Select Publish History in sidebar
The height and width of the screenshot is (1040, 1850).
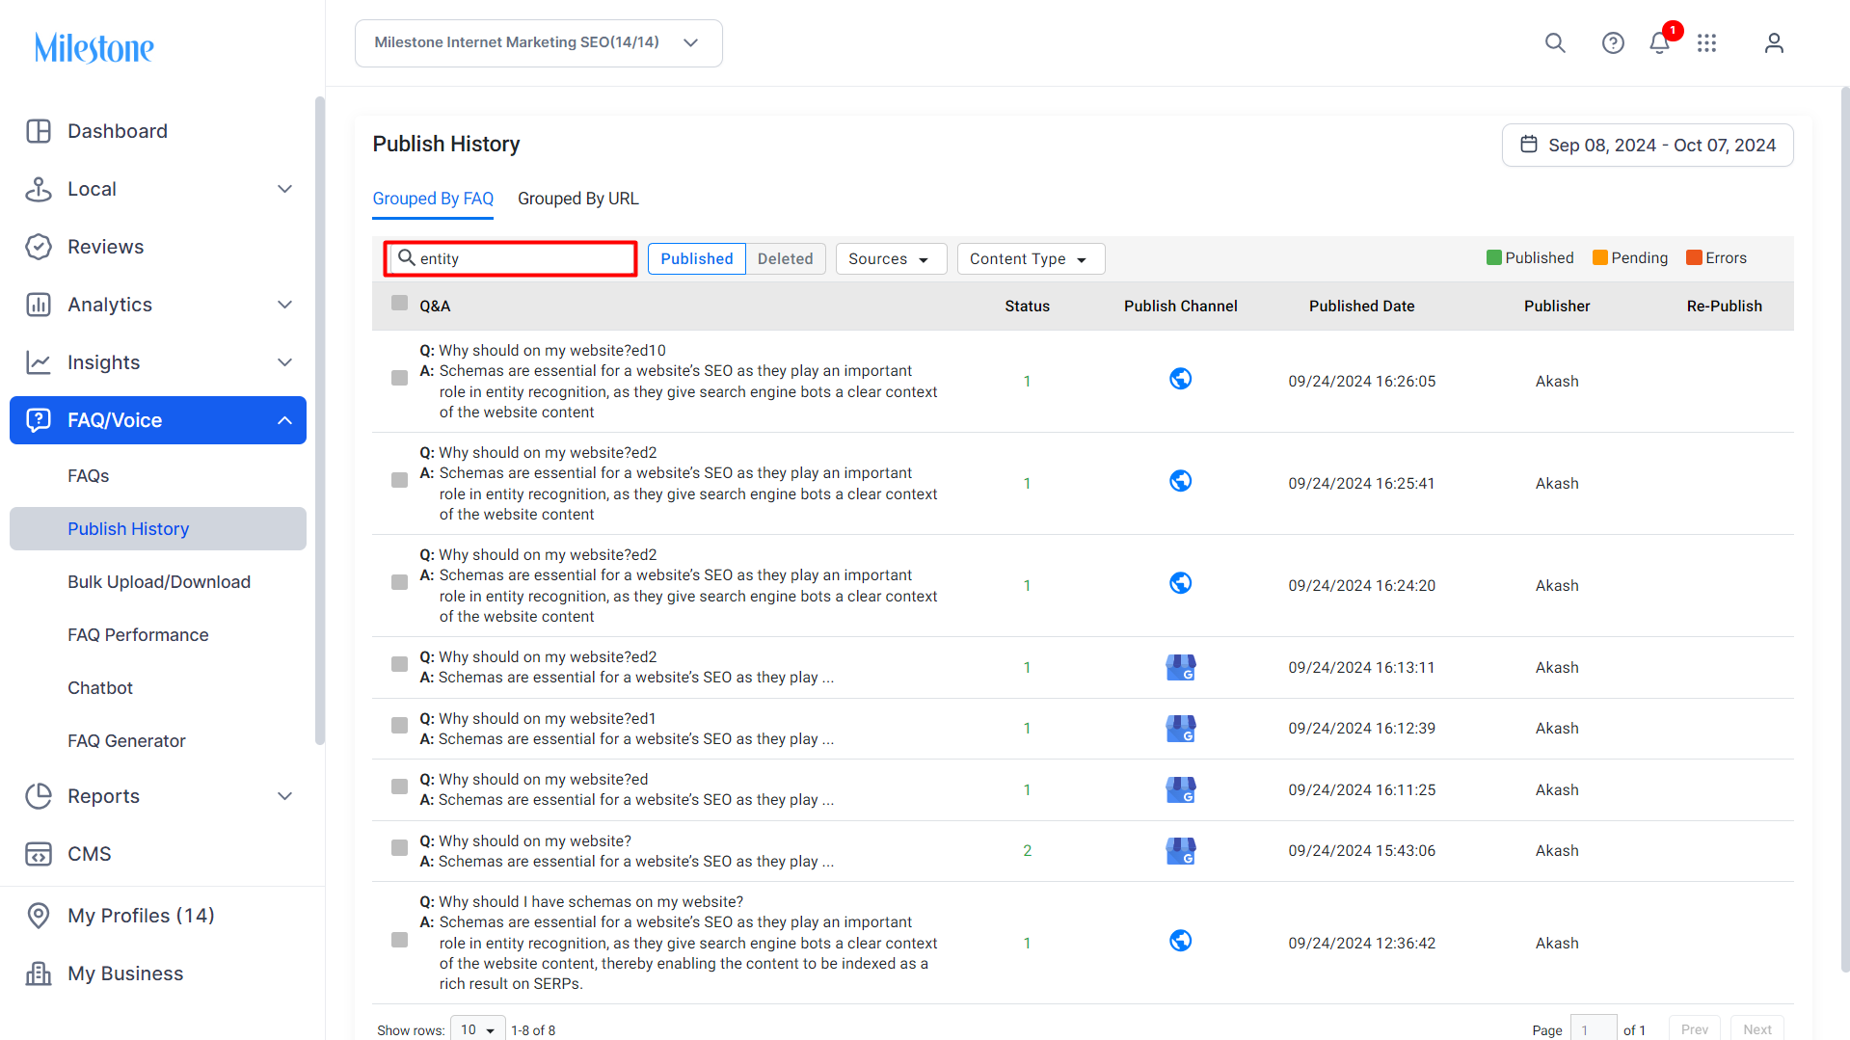158,529
